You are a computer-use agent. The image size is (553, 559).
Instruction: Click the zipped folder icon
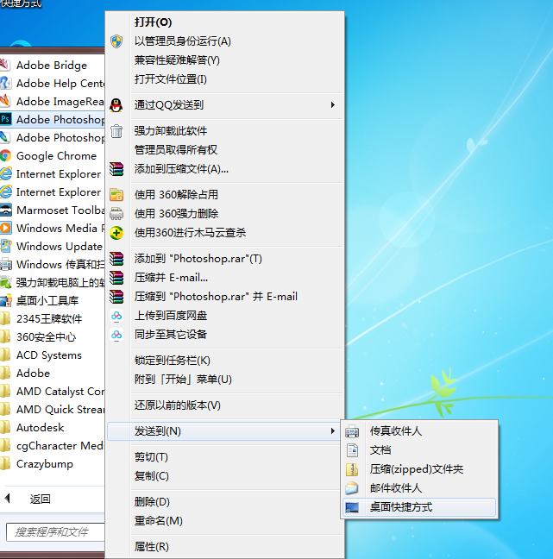[x=352, y=469]
